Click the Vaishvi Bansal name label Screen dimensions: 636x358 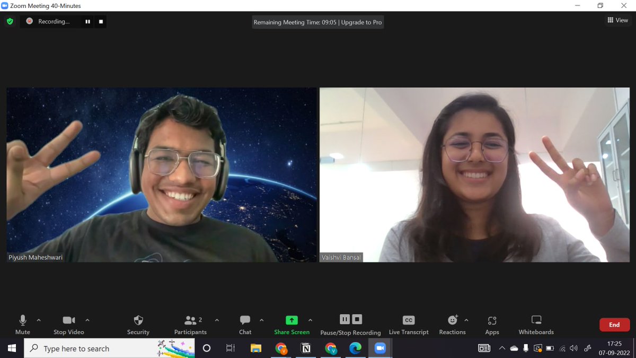click(x=341, y=257)
